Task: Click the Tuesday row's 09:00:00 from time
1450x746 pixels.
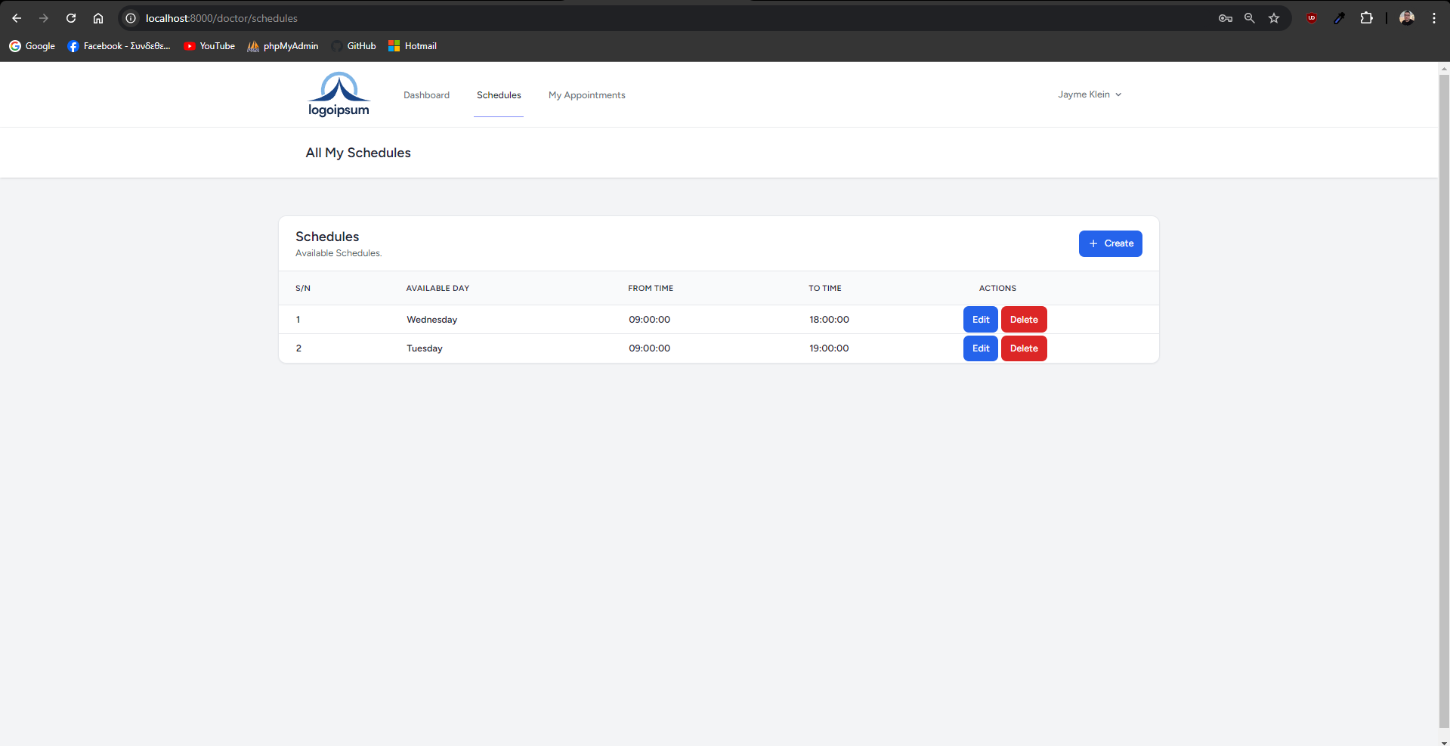Action: [x=649, y=348]
